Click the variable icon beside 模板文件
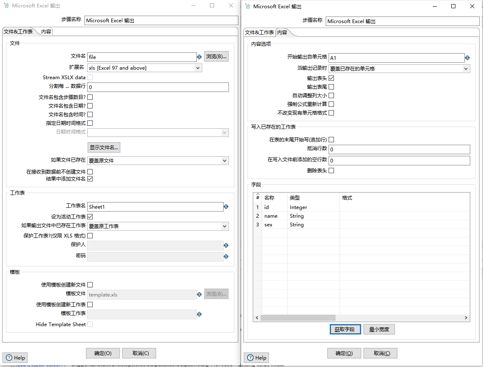This screenshot has width=483, height=367. [x=199, y=294]
